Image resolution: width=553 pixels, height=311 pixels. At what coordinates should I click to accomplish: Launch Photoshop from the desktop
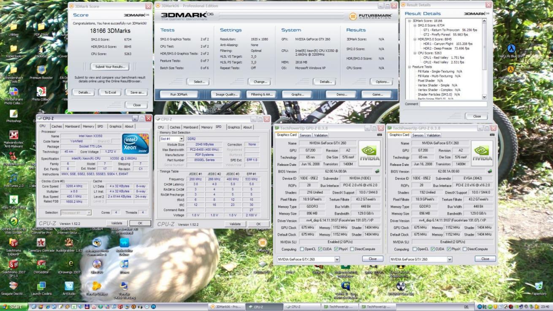14,116
